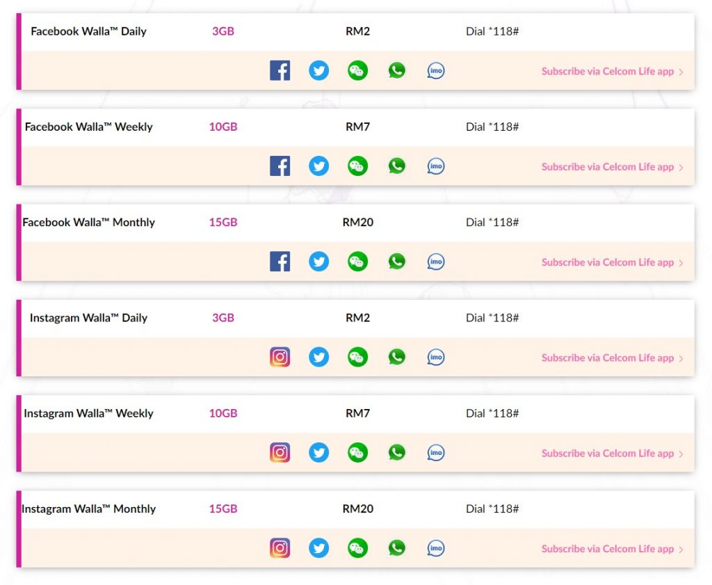Screen dimensions: 712x585
Task: Click WeChat icon in Instagram Walla Weekly row
Action: coord(358,452)
